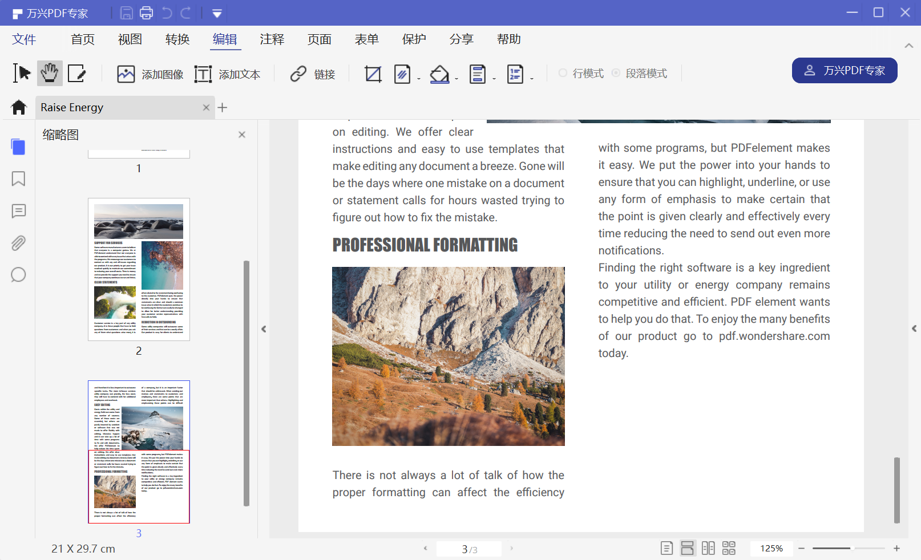The width and height of the screenshot is (921, 560).
Task: Expand the watermark tool dropdown arrow
Action: coord(419,79)
